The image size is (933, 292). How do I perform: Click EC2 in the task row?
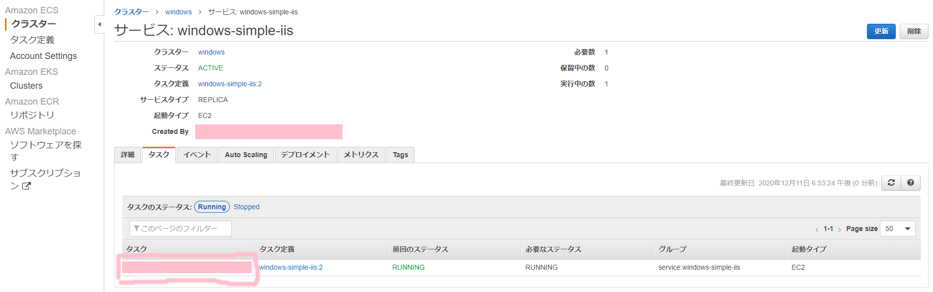click(798, 267)
